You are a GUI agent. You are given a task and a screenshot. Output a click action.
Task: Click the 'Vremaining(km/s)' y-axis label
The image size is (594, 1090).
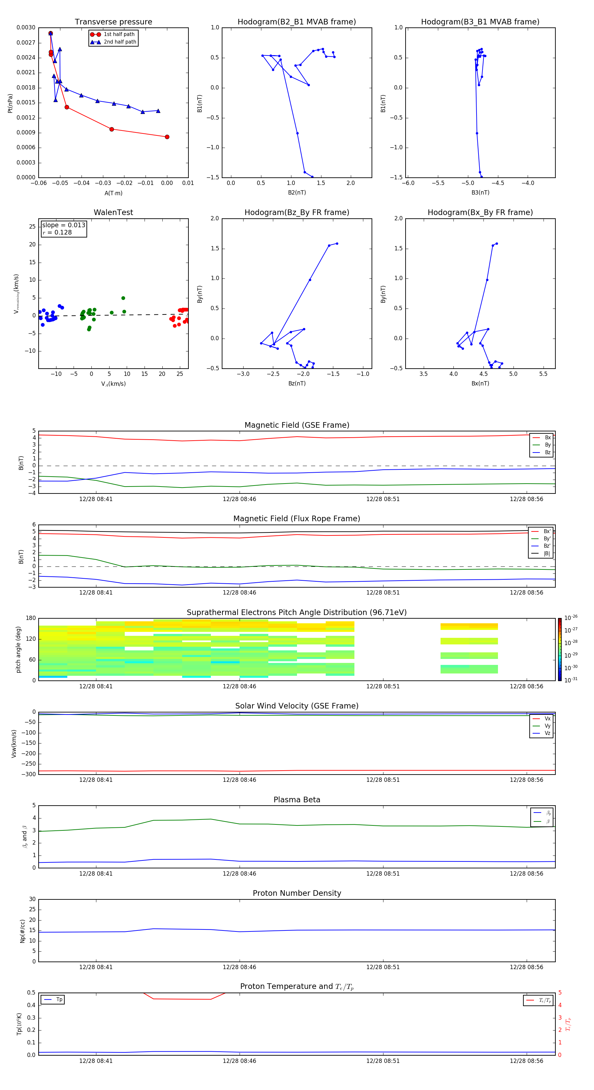[16, 294]
